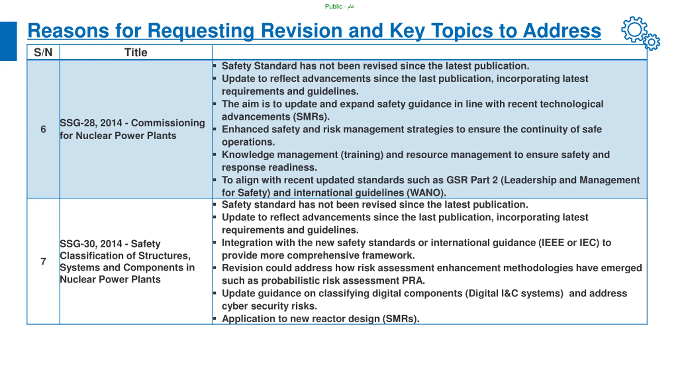678x381 pixels.
Task: Click serial number cell '6'
Action: point(43,129)
